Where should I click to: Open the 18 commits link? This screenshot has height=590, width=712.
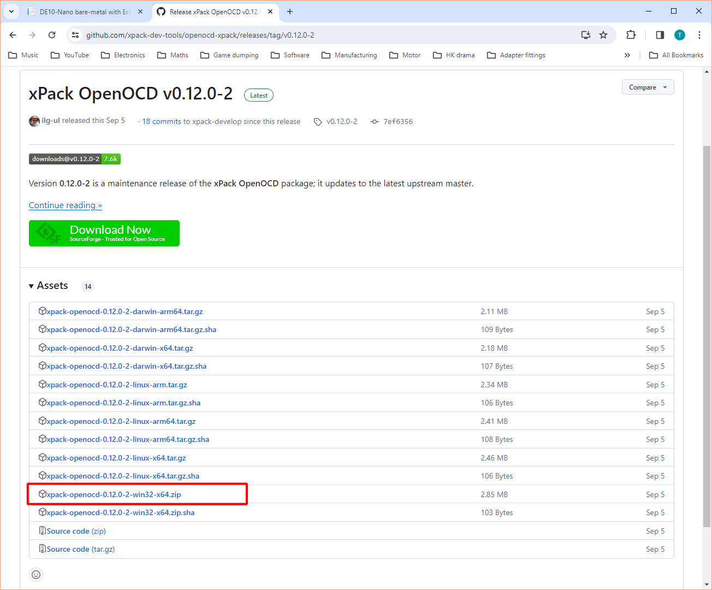[160, 121]
